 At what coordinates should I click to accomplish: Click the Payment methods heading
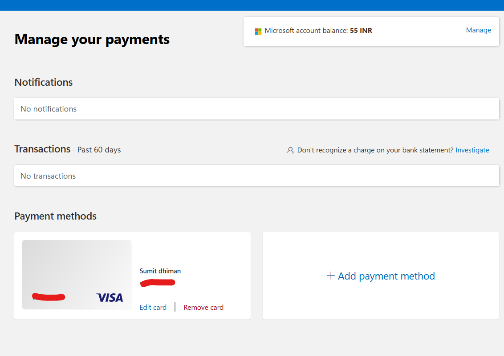55,216
